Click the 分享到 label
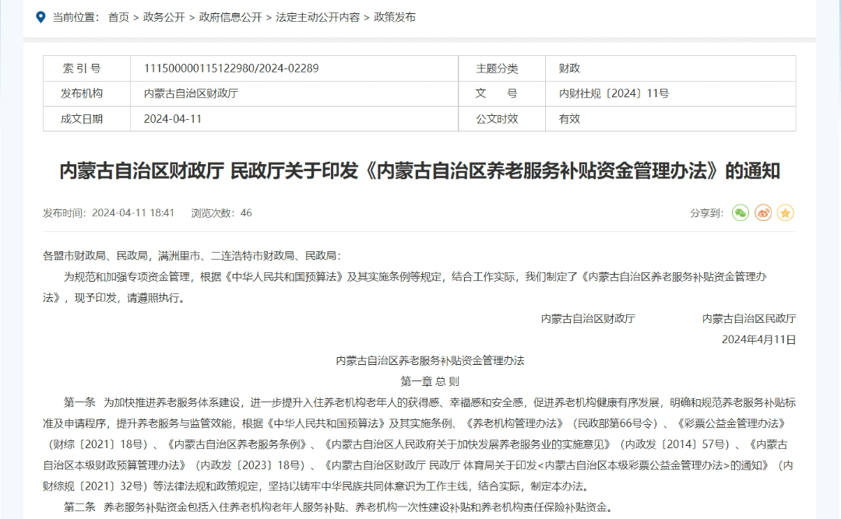The height and width of the screenshot is (519, 841). click(706, 213)
